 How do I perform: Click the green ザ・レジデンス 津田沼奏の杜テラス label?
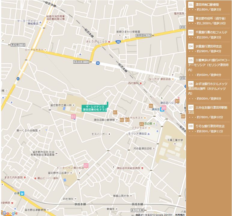click(x=94, y=108)
